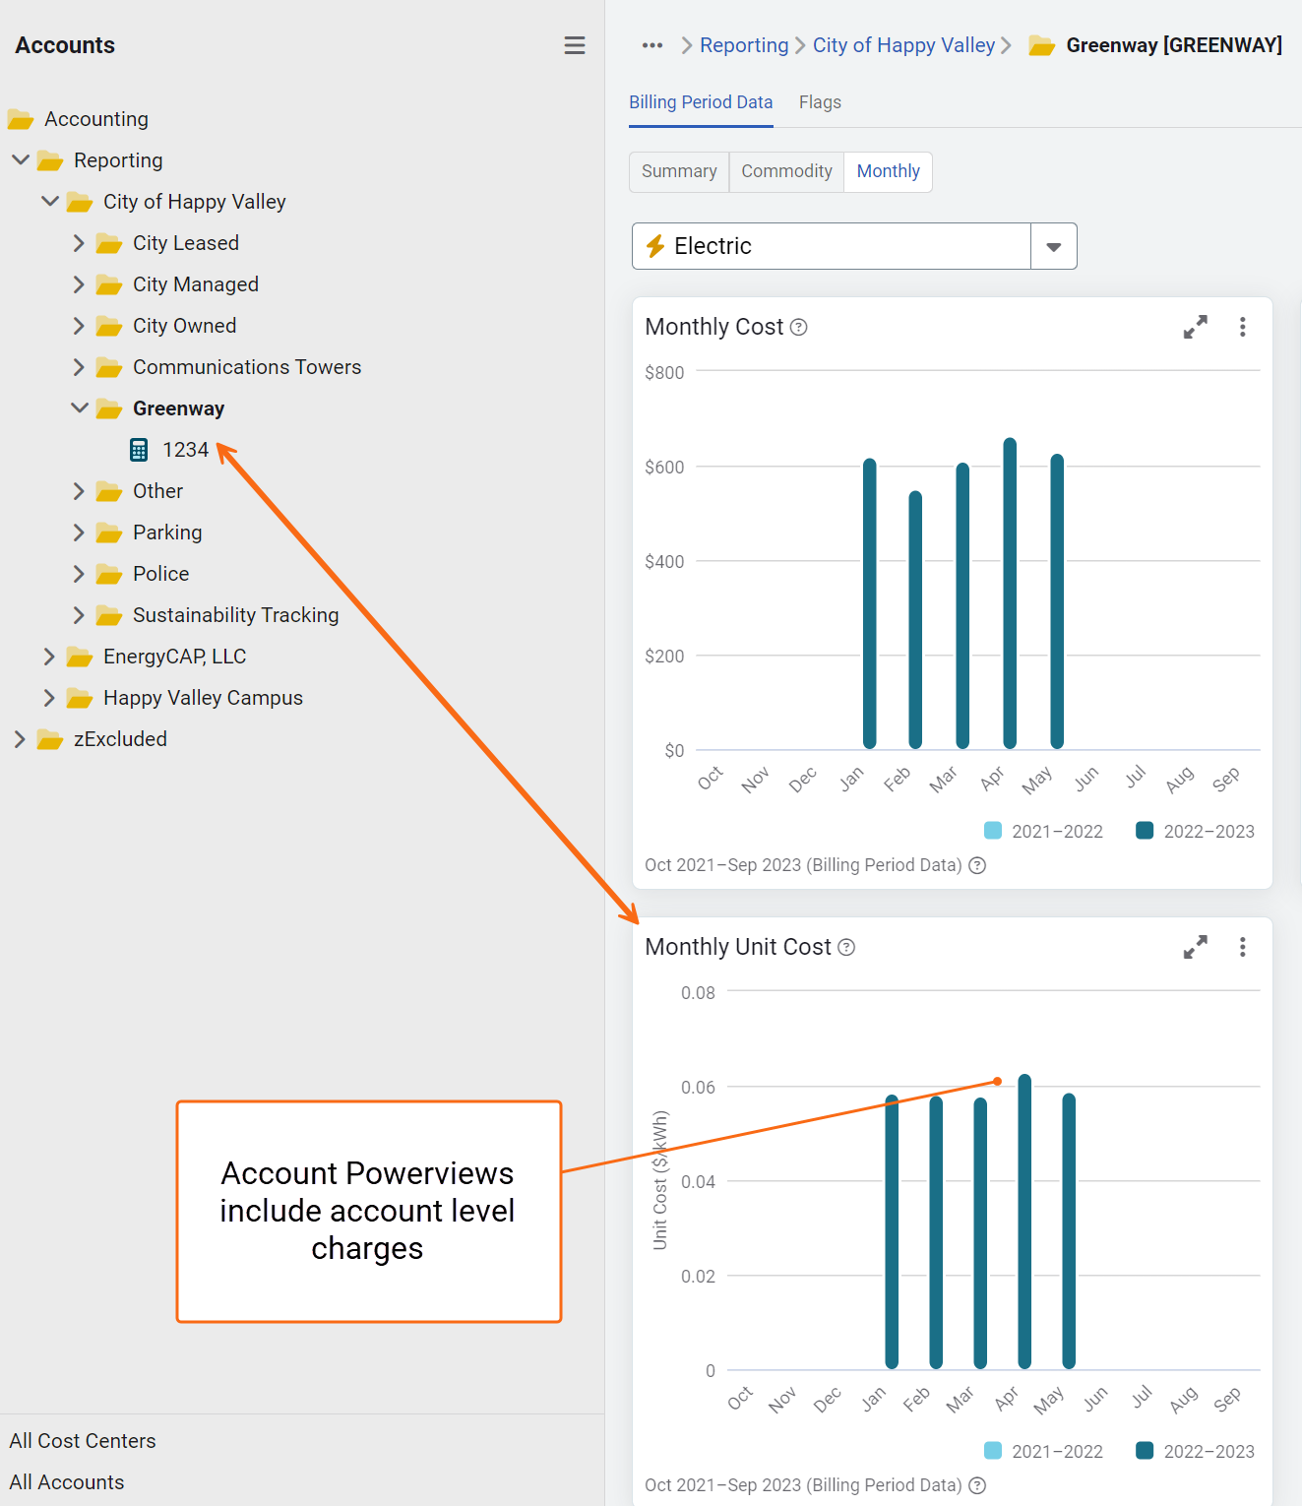Expand the Communications Towers folder
The image size is (1302, 1506).
[x=79, y=367]
